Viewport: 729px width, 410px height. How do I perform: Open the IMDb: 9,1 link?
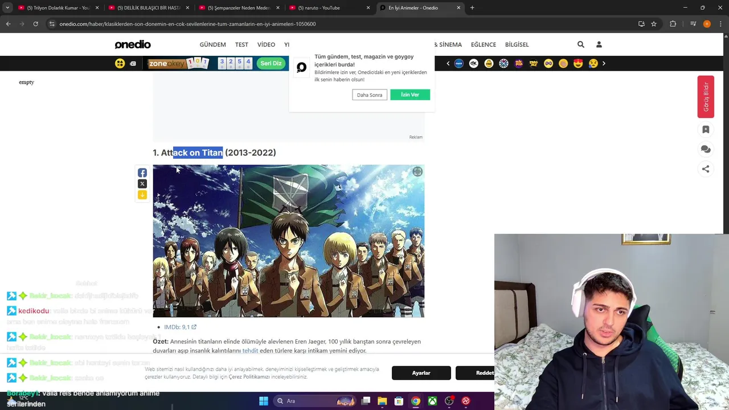(180, 327)
